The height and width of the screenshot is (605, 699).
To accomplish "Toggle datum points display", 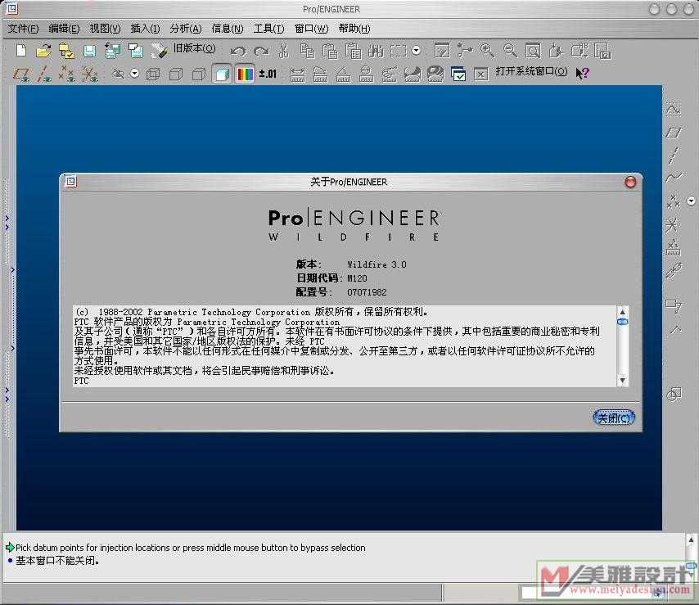I will (x=67, y=74).
